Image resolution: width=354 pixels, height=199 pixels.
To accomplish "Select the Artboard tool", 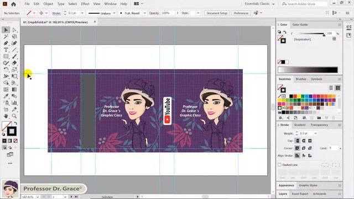I will 6,109.
